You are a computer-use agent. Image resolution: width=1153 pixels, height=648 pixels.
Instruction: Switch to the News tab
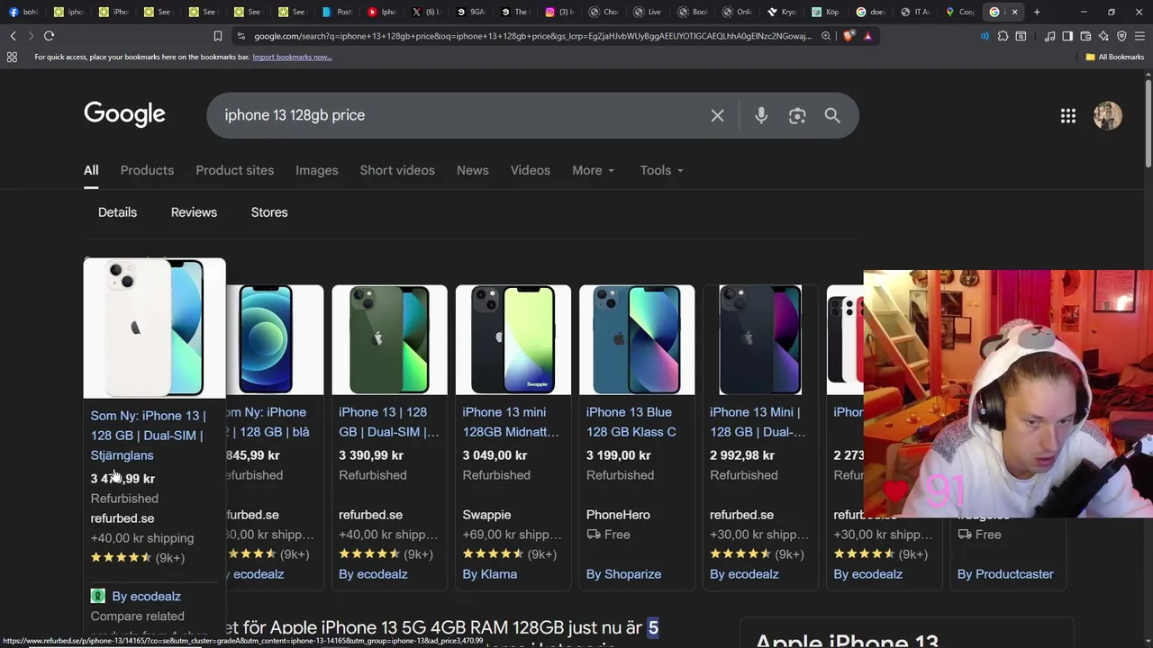pos(472,170)
